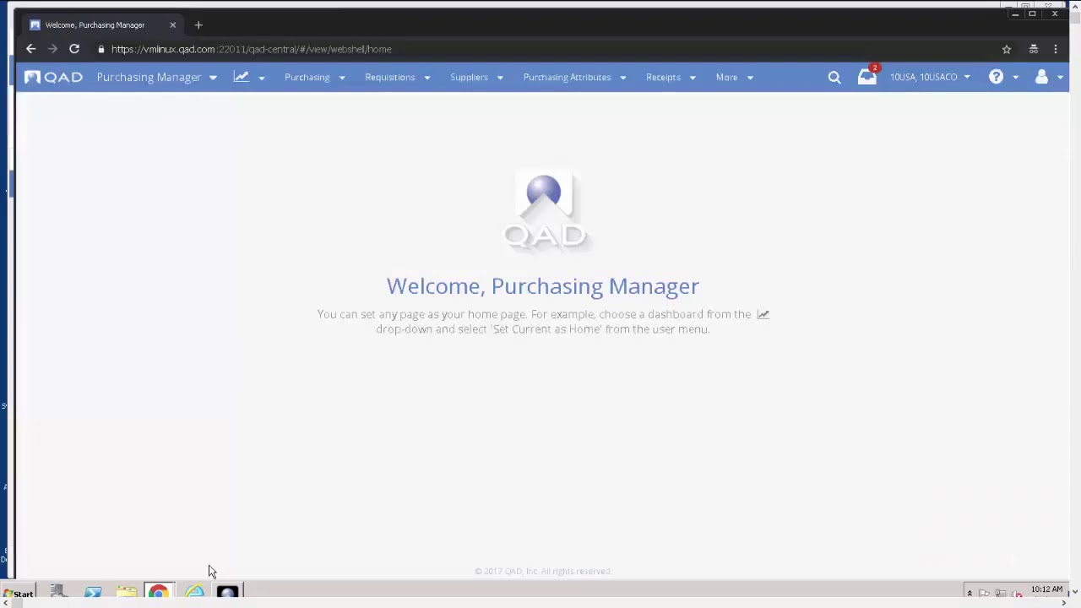This screenshot has height=608, width=1081.
Task: Open the file explorer folder in the taskbar
Action: click(x=127, y=592)
